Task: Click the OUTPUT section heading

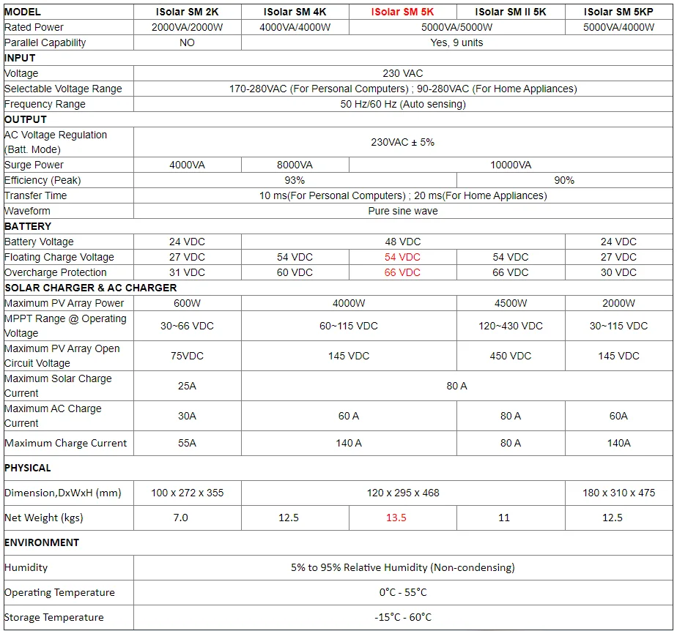Action: tap(26, 119)
